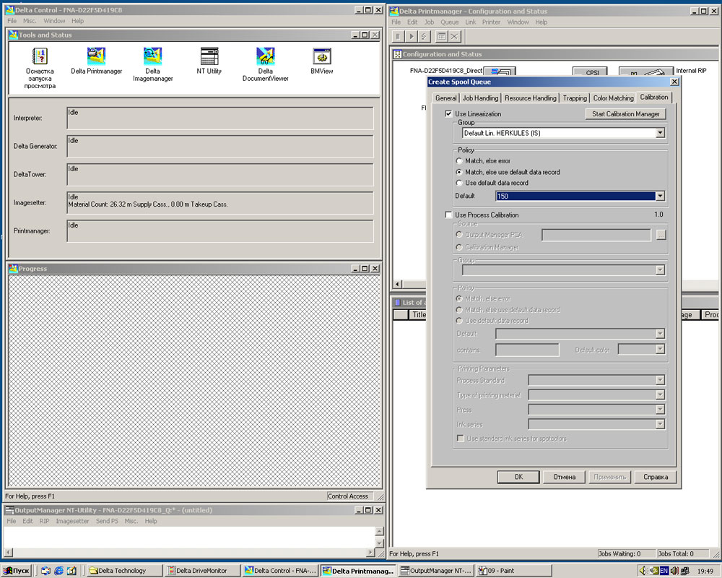This screenshot has width=722, height=578.
Task: Open the Delta Printmanager icon
Action: pos(96,56)
